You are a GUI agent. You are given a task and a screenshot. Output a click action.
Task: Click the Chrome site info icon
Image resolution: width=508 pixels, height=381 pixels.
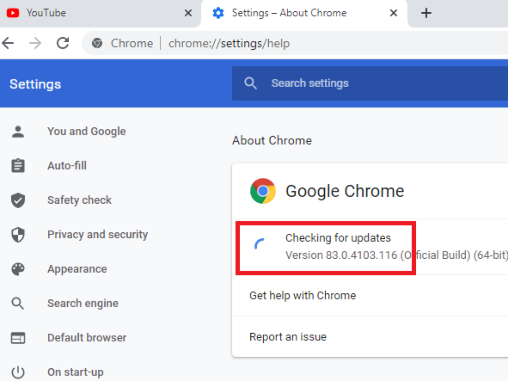97,43
